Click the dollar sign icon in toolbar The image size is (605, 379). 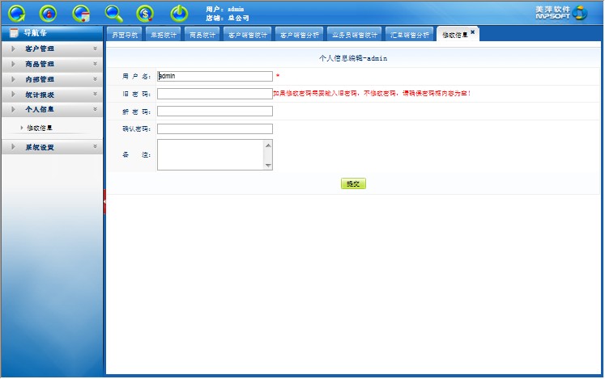[145, 13]
